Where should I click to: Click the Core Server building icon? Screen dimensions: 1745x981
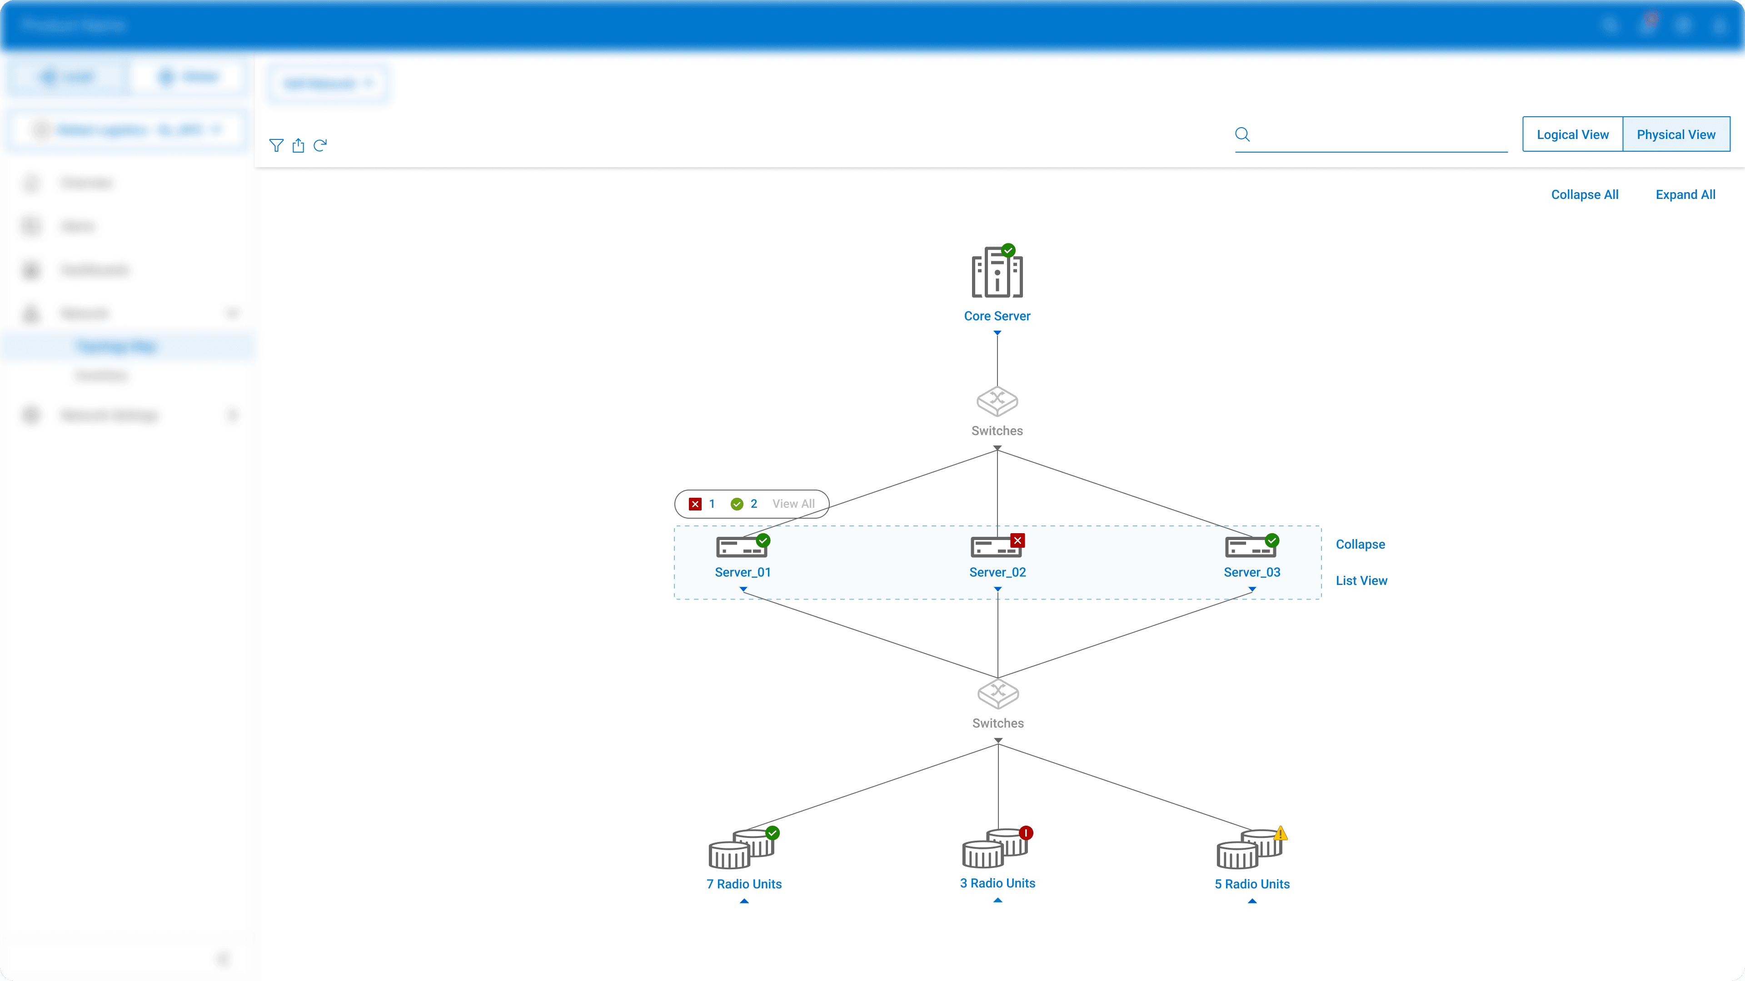[997, 273]
